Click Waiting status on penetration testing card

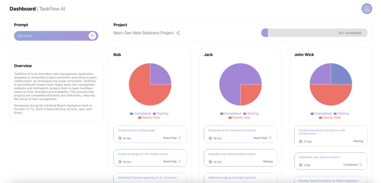(358, 141)
